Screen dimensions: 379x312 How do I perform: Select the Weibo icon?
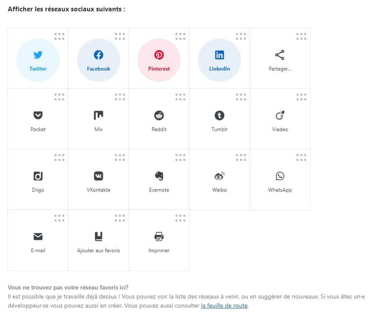(219, 176)
